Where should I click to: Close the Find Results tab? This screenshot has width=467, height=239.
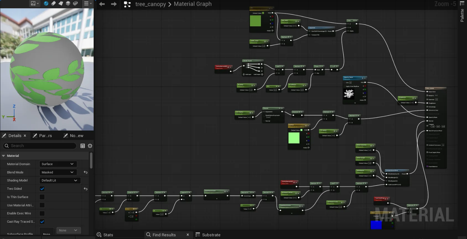coord(188,235)
